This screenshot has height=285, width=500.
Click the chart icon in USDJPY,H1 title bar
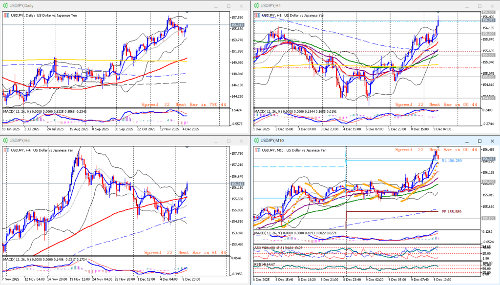(x=256, y=5)
